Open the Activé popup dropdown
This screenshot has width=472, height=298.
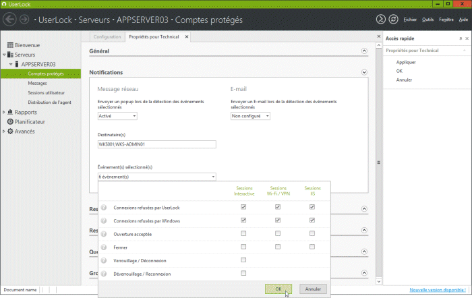[117, 116]
